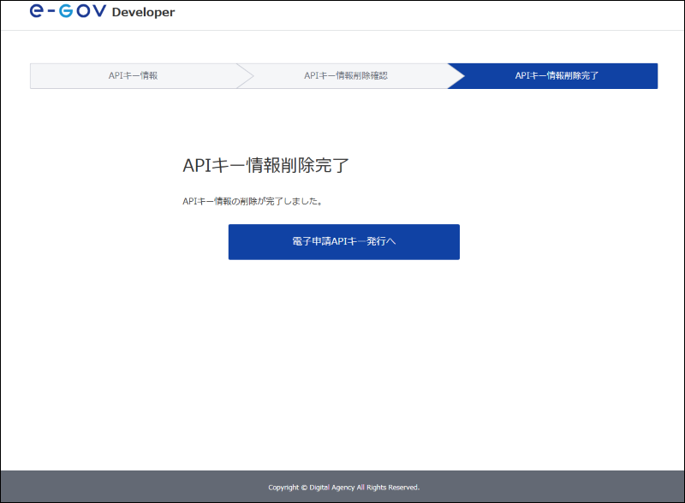The height and width of the screenshot is (503, 685).
Task: Go to 電子申請APIキー発行へ button
Action: pyautogui.click(x=344, y=242)
